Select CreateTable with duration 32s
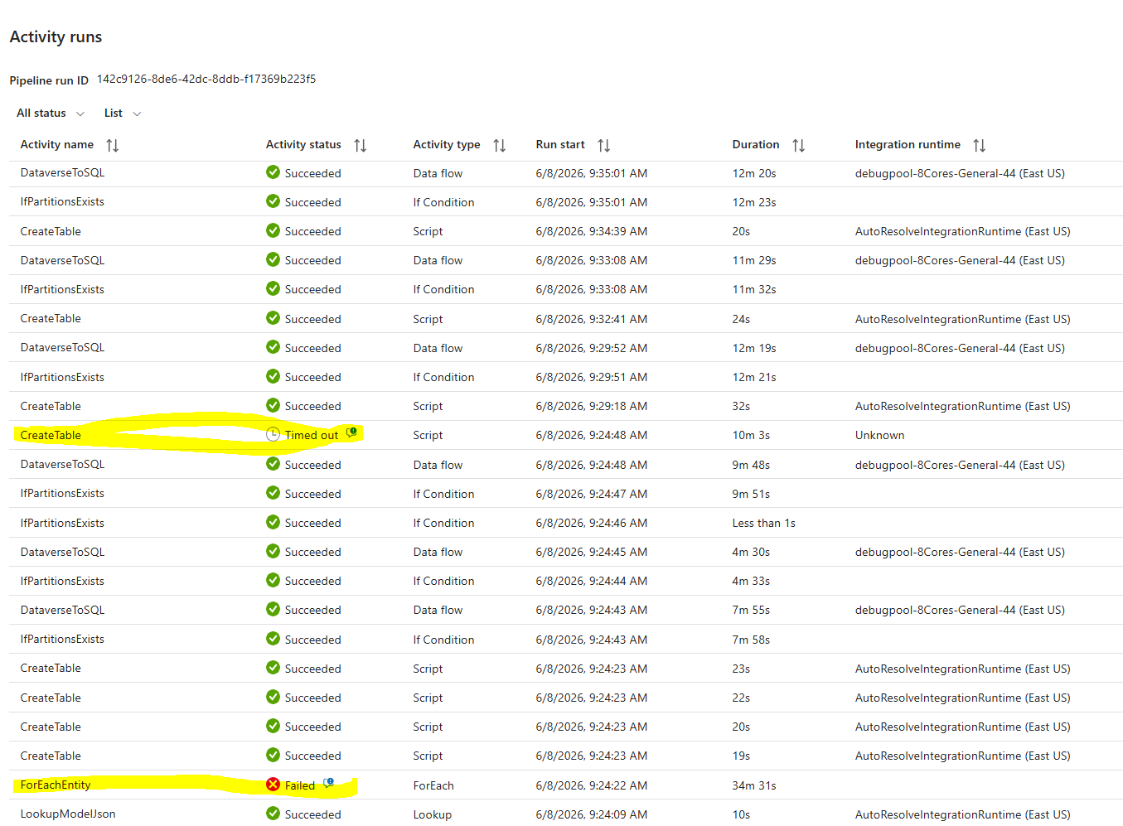 click(51, 406)
